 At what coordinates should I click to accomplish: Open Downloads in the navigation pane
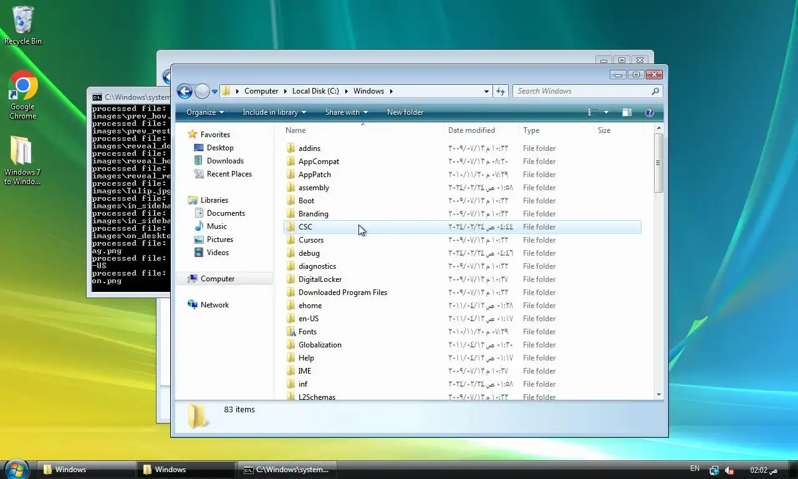(224, 161)
